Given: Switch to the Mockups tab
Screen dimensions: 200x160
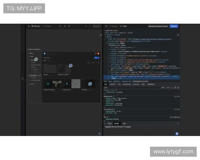Looking at the screenshot, I should [36, 26].
